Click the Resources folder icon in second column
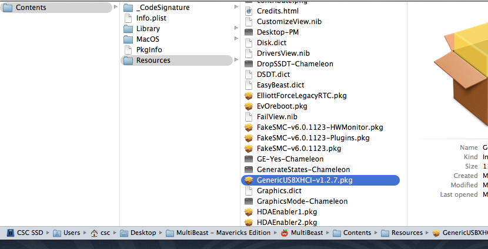 click(128, 60)
